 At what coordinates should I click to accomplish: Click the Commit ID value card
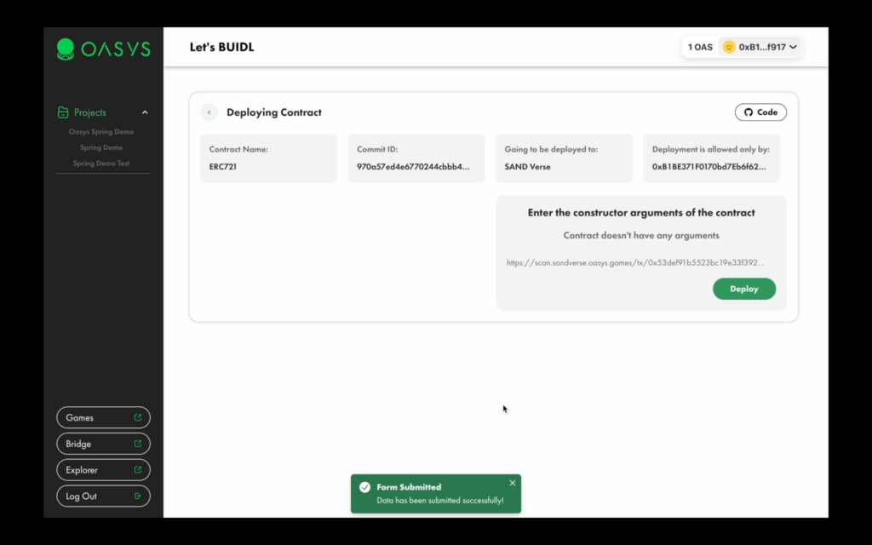coord(416,158)
